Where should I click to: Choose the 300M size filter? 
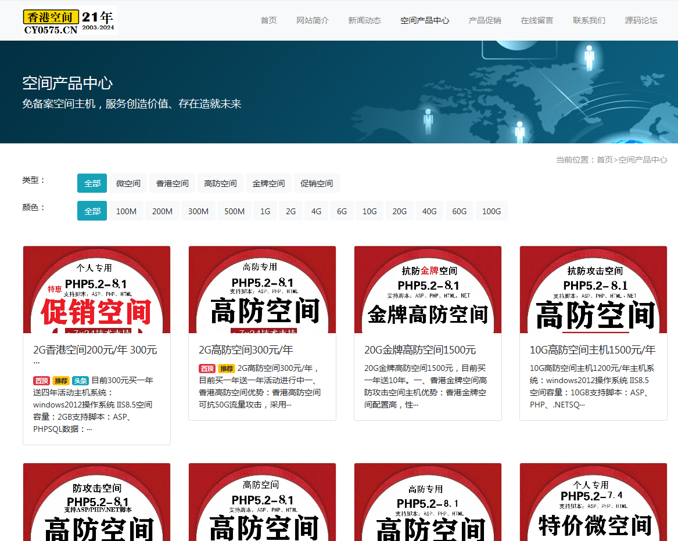(x=198, y=211)
